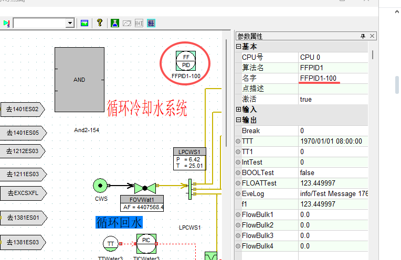Click the yellow question mark help icon
Image resolution: width=401 pixels, height=260 pixels.
(x=99, y=23)
